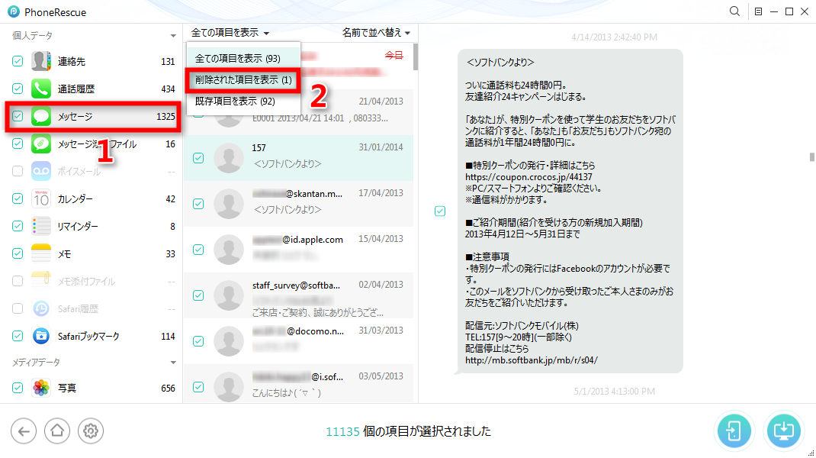Click the Messages (メッセージ) bubble icon
This screenshot has height=458, width=816.
pyautogui.click(x=41, y=116)
